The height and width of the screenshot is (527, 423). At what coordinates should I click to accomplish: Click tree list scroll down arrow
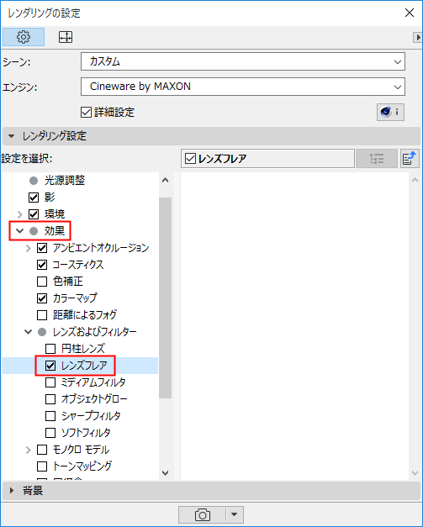[x=165, y=473]
